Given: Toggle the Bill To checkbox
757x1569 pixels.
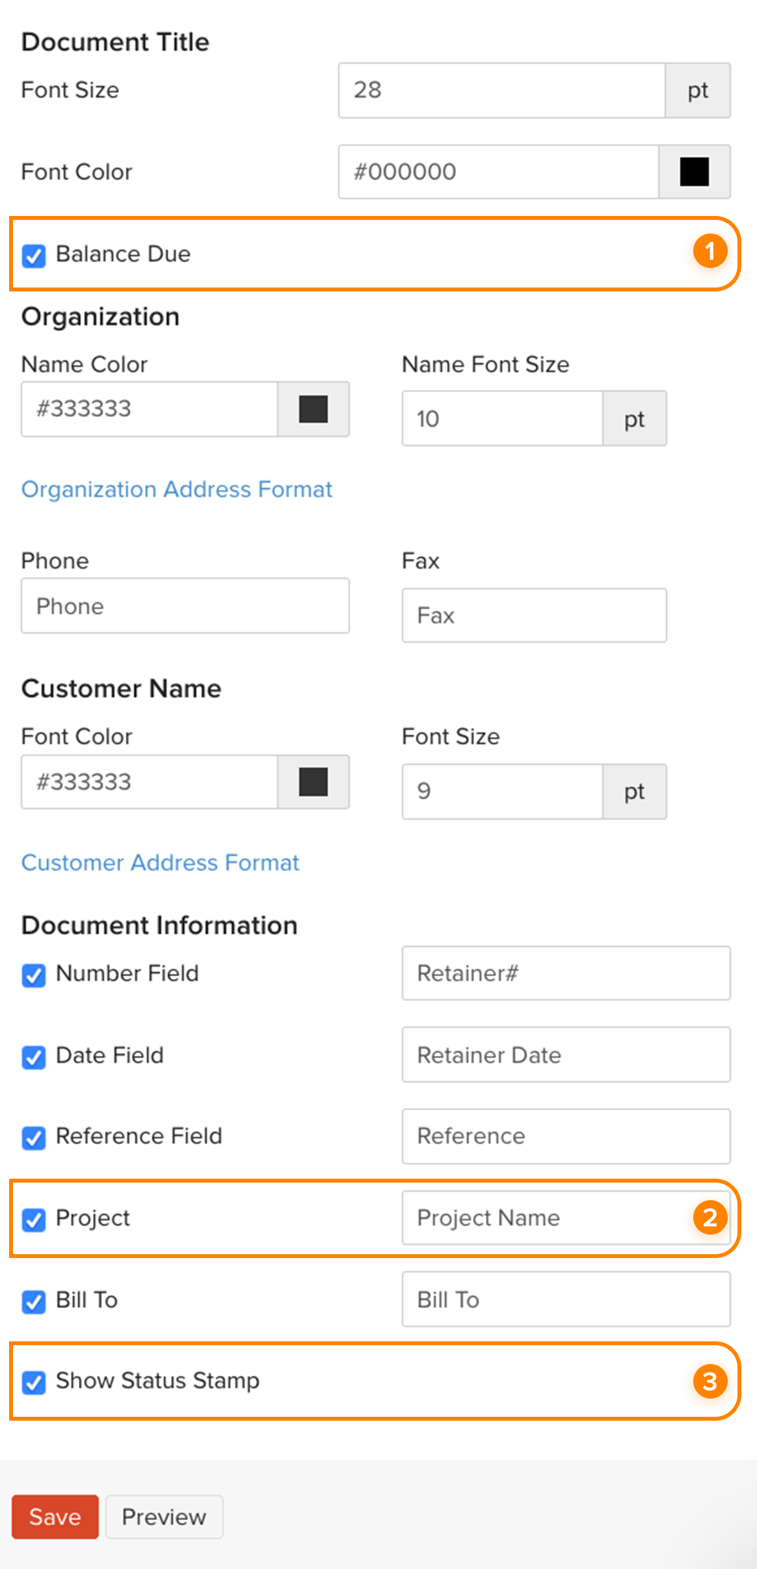Looking at the screenshot, I should tap(34, 1302).
